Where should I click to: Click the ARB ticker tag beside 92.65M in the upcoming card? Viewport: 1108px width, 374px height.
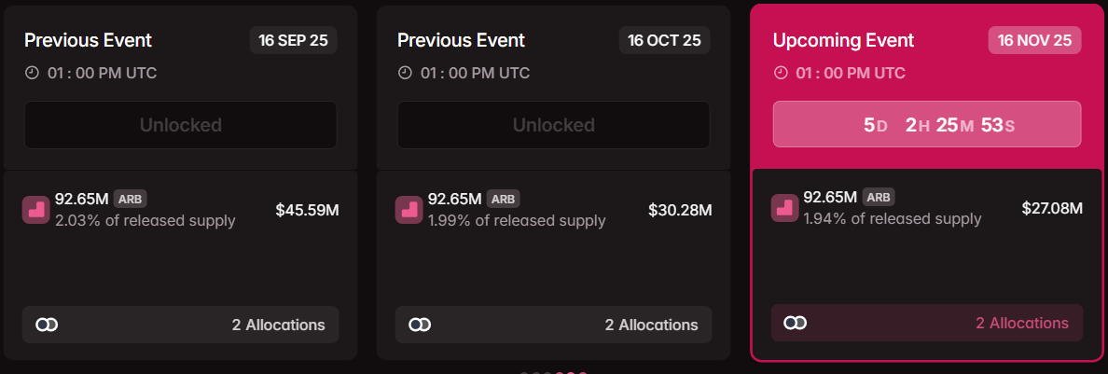(878, 197)
